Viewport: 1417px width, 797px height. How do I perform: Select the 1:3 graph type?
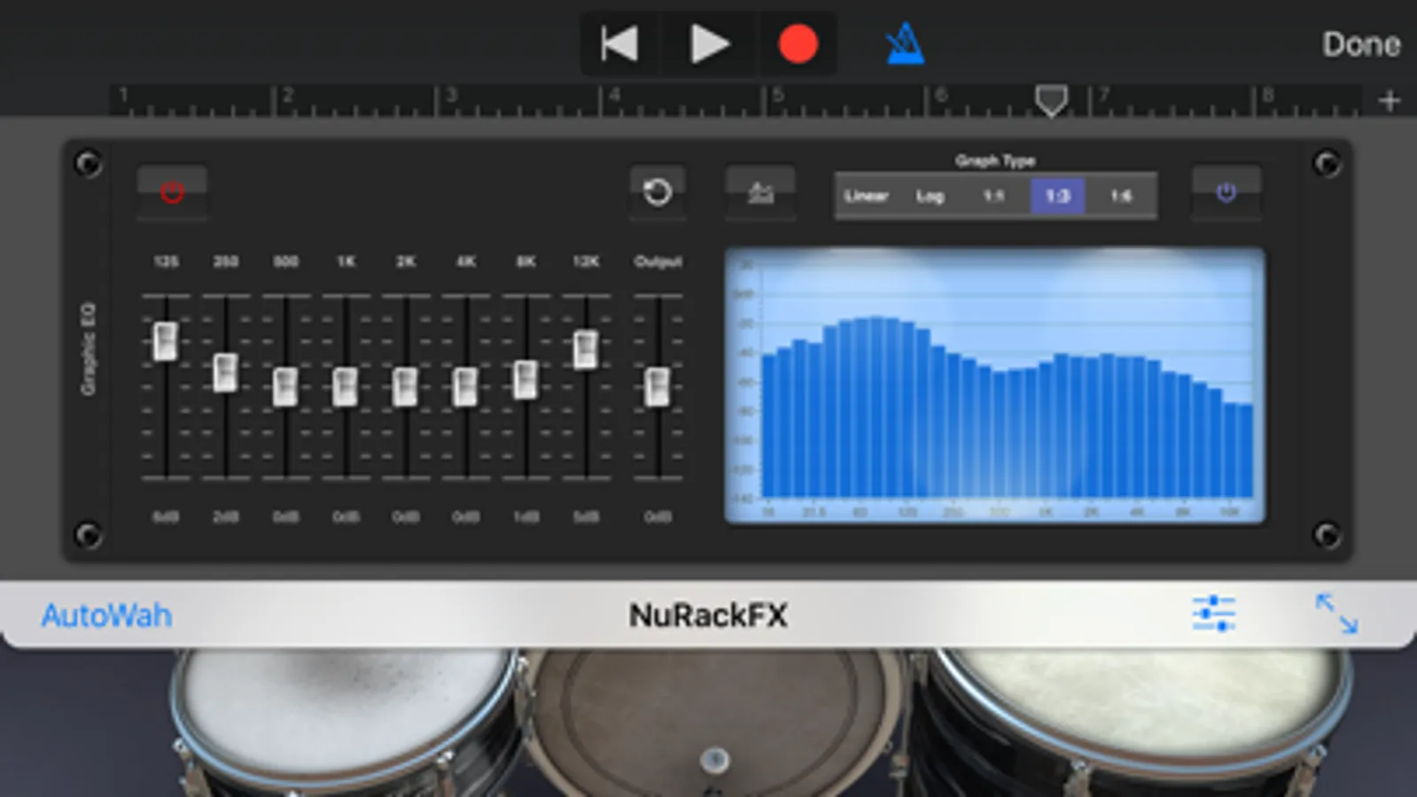pos(1057,196)
